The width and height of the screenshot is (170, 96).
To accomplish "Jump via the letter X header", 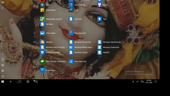I will coord(35,61).
